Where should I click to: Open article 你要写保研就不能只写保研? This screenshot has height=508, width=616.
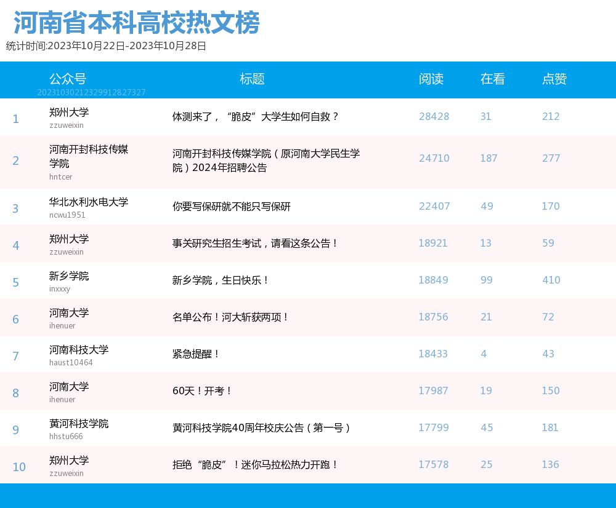[x=232, y=207]
